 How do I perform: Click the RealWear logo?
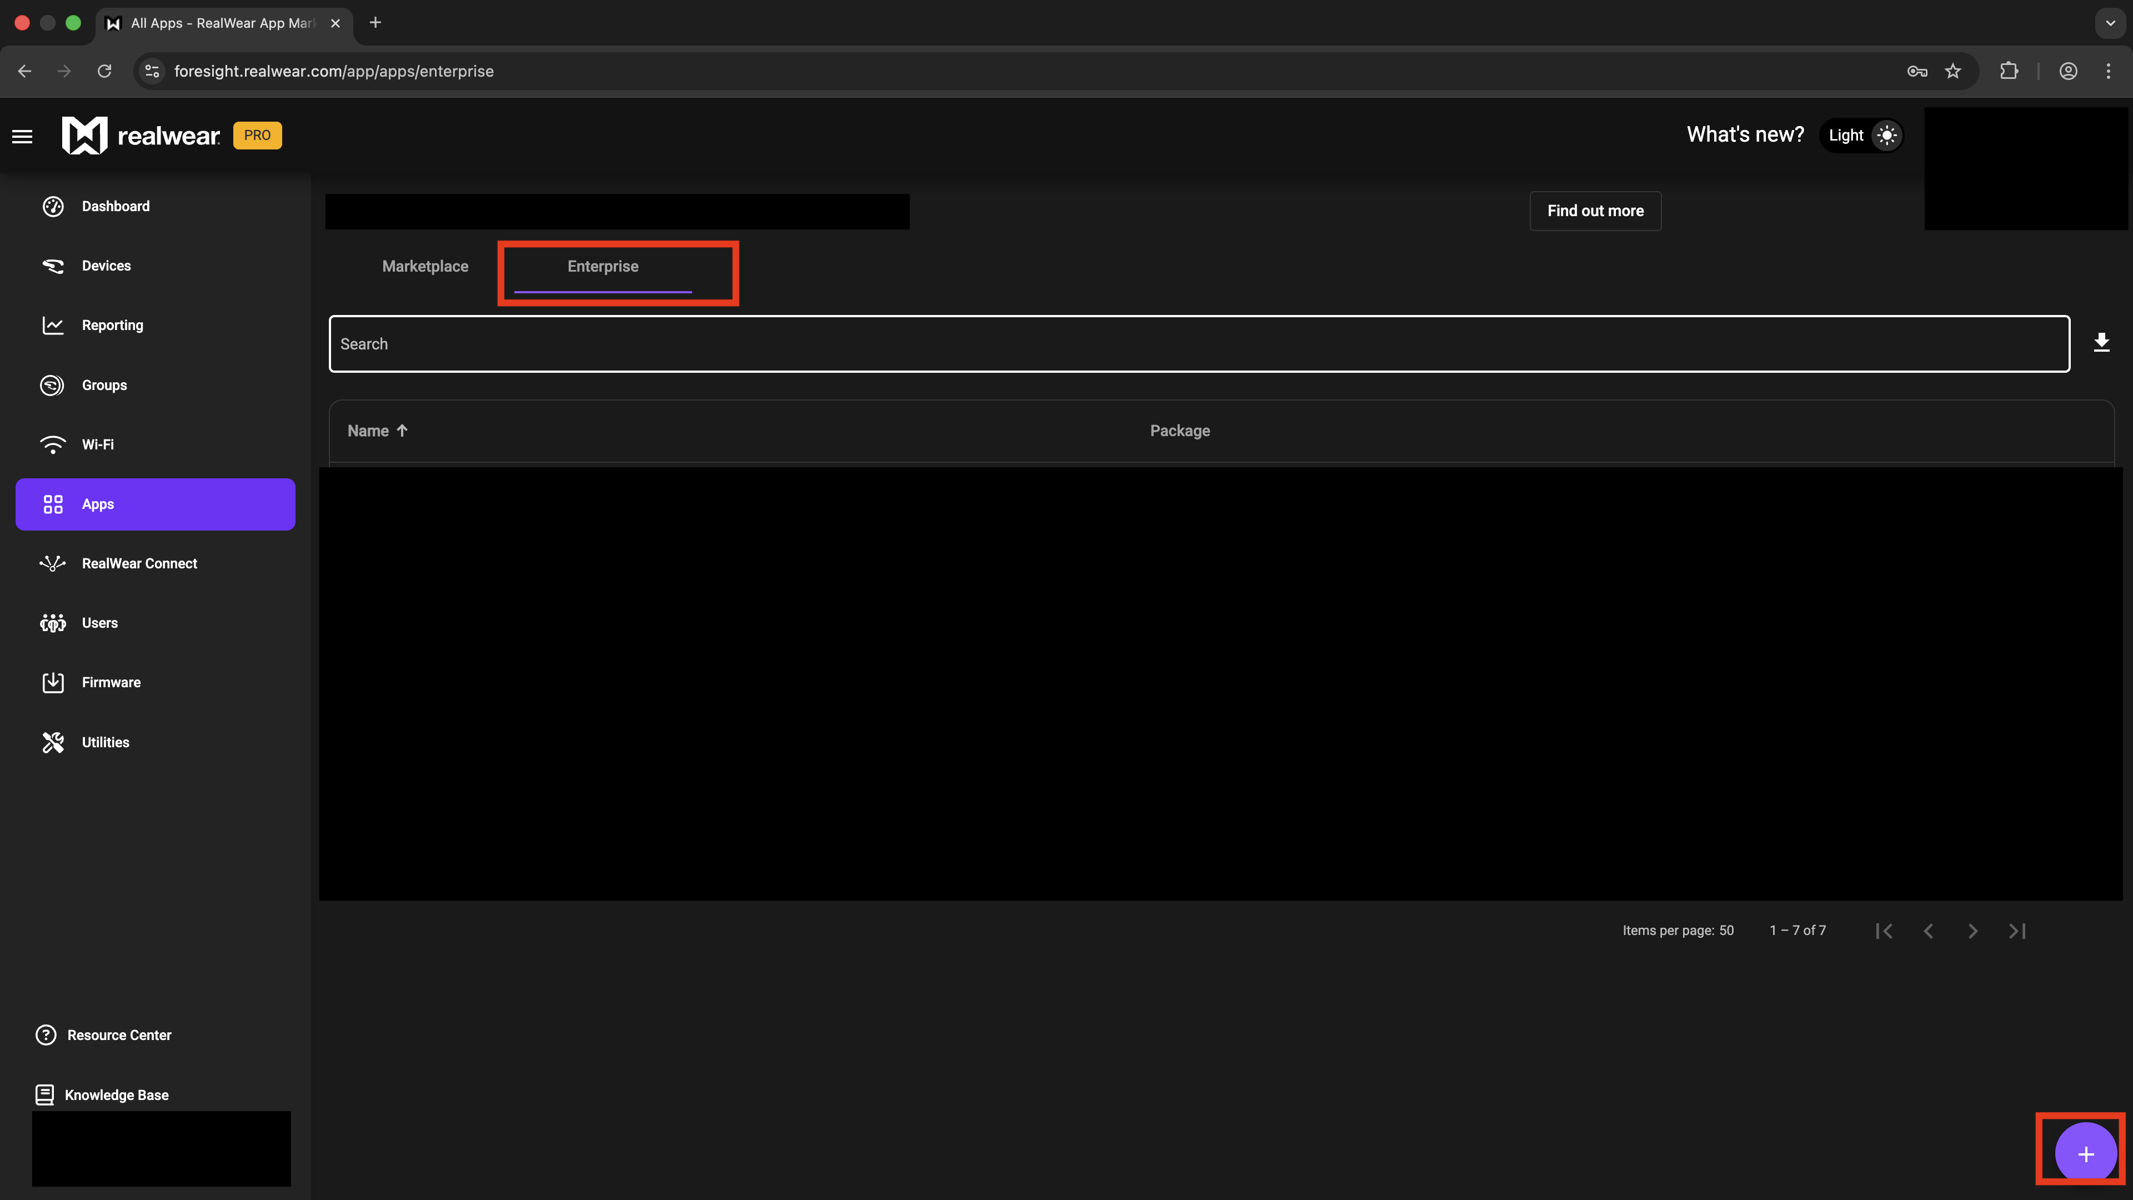(141, 135)
